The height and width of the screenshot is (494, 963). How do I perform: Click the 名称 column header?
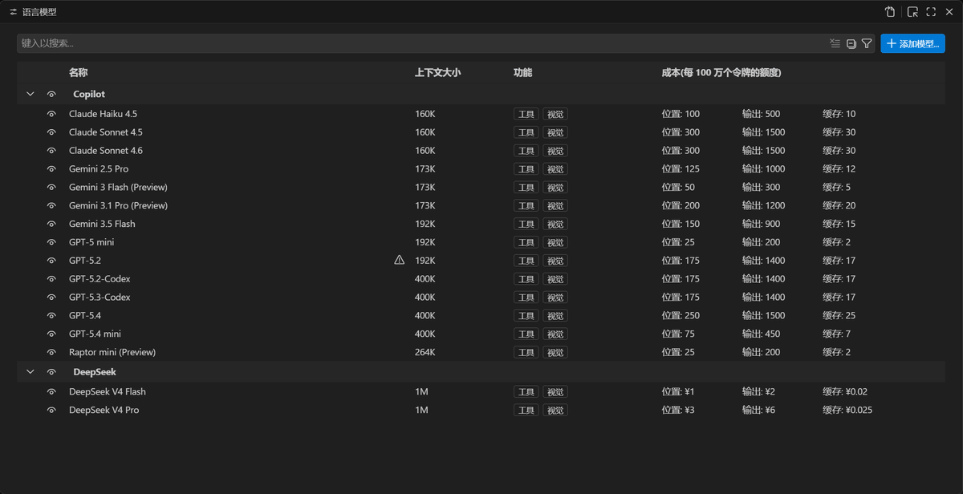click(78, 73)
